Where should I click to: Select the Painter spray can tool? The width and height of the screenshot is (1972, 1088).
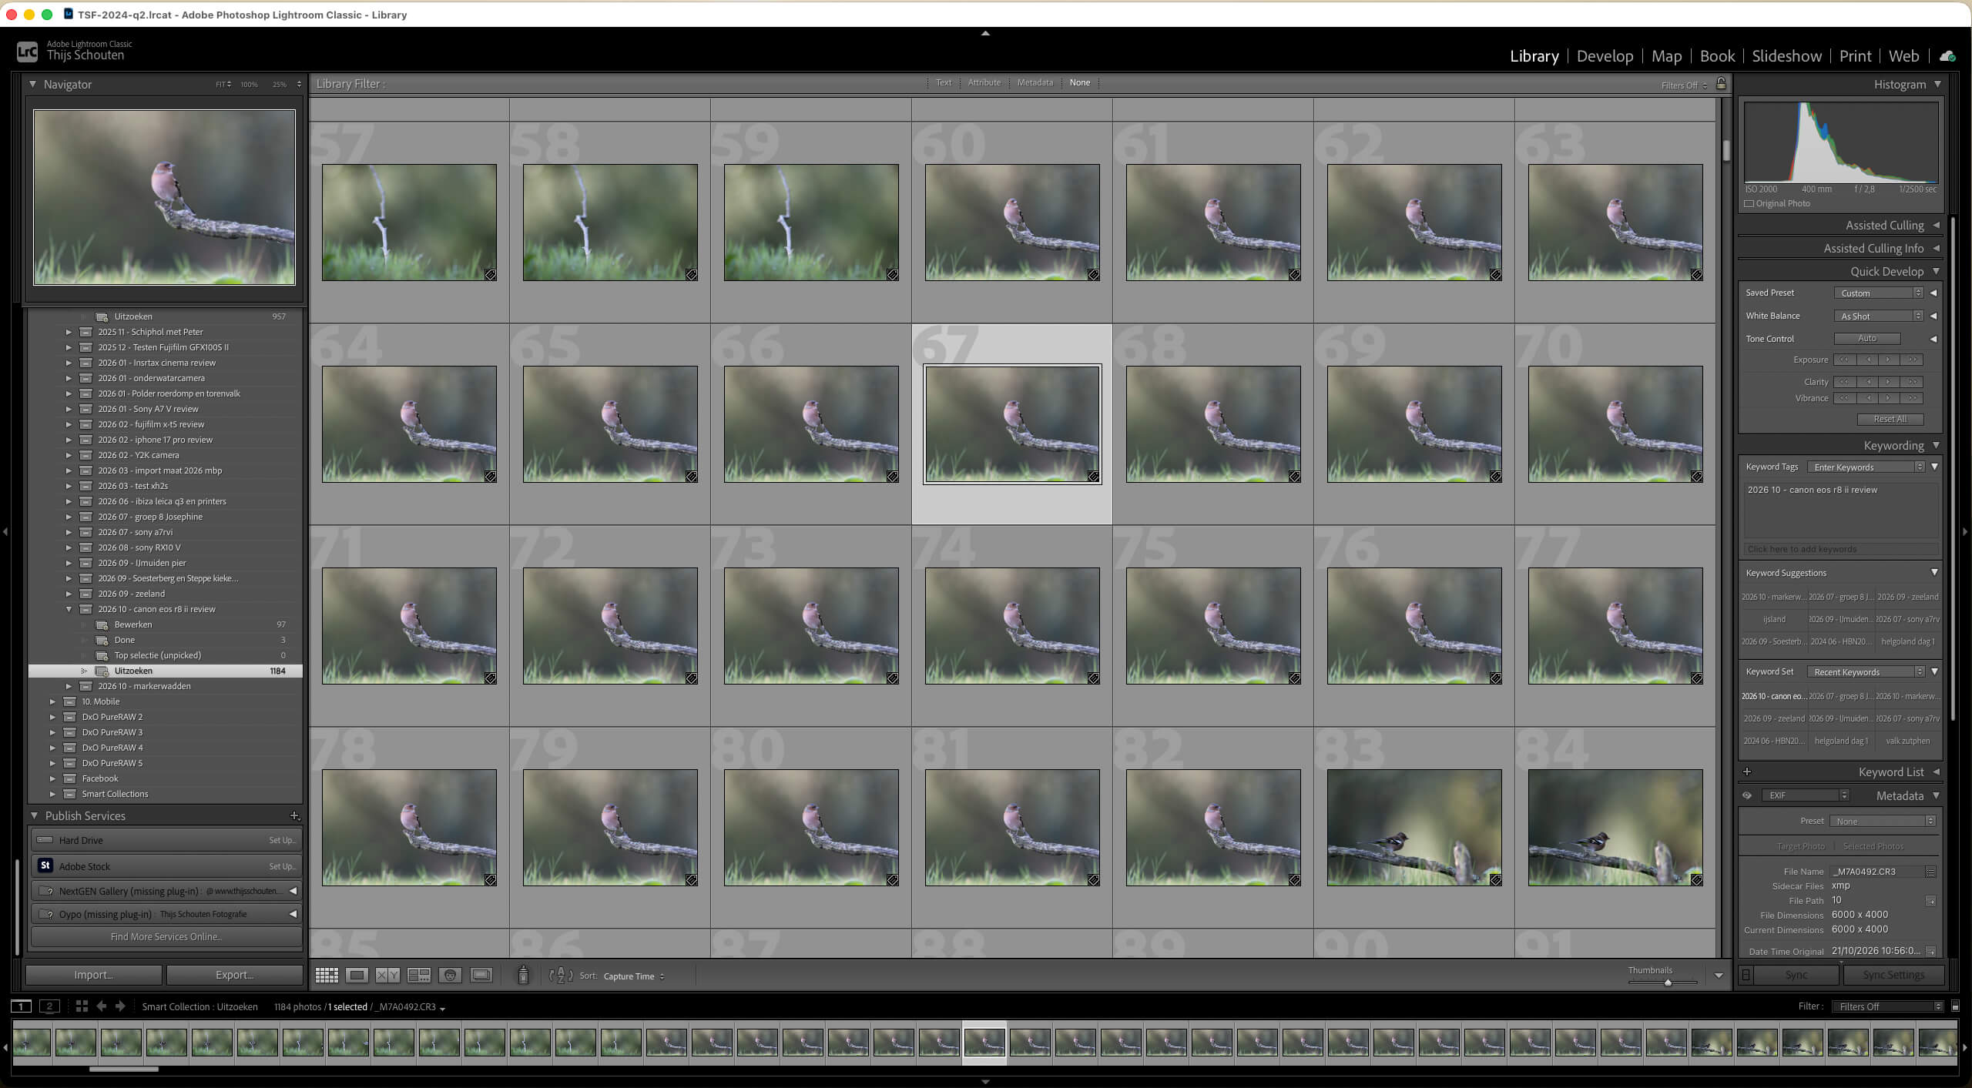click(523, 975)
